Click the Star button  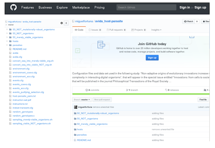206,21
